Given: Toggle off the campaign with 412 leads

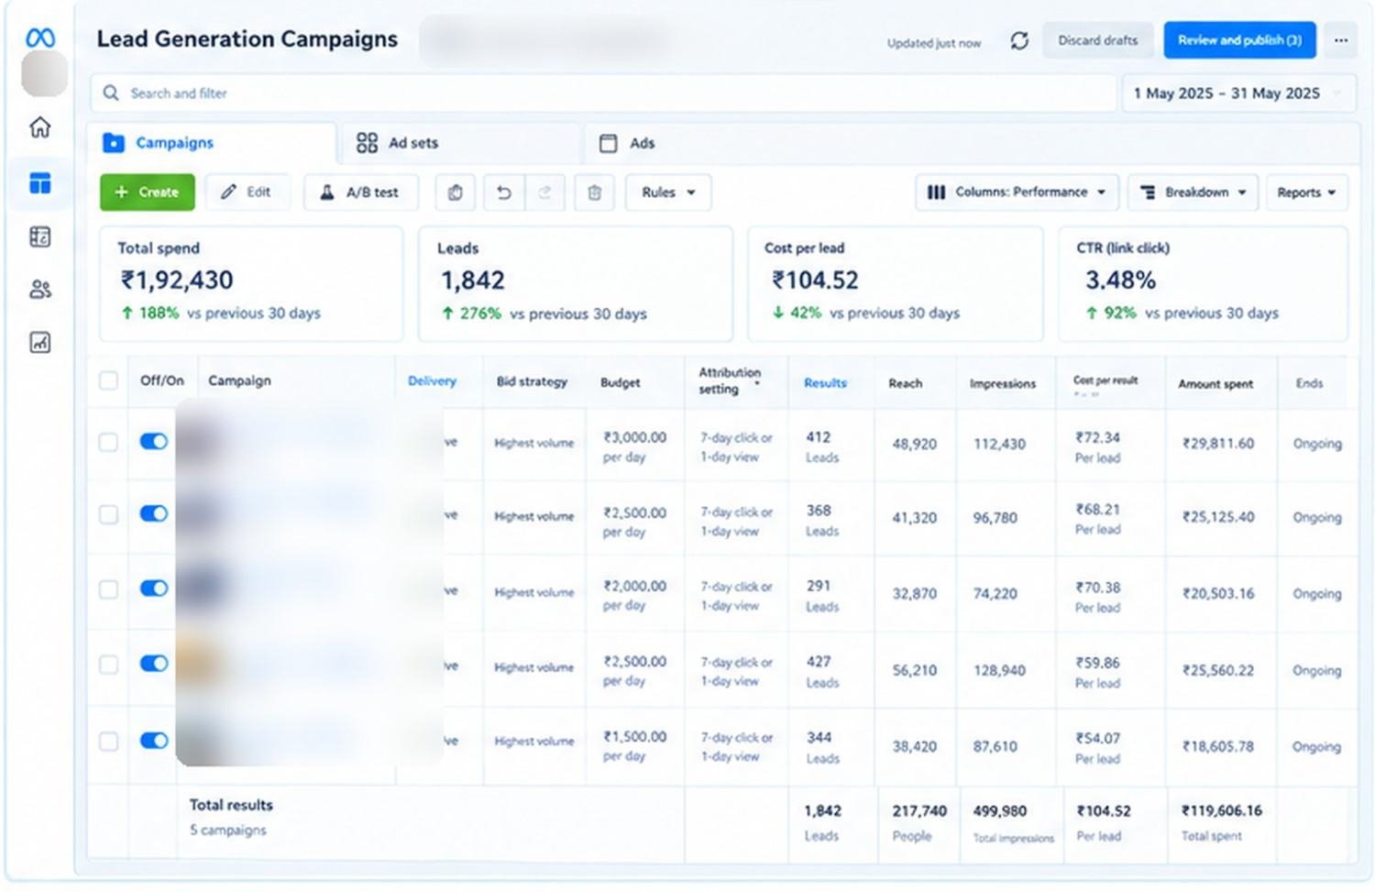Looking at the screenshot, I should coord(154,442).
